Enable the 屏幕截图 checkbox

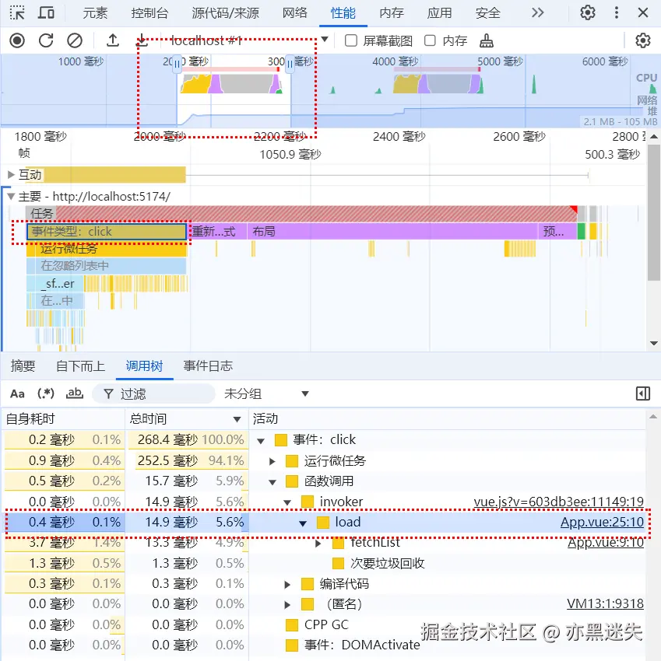(x=351, y=41)
